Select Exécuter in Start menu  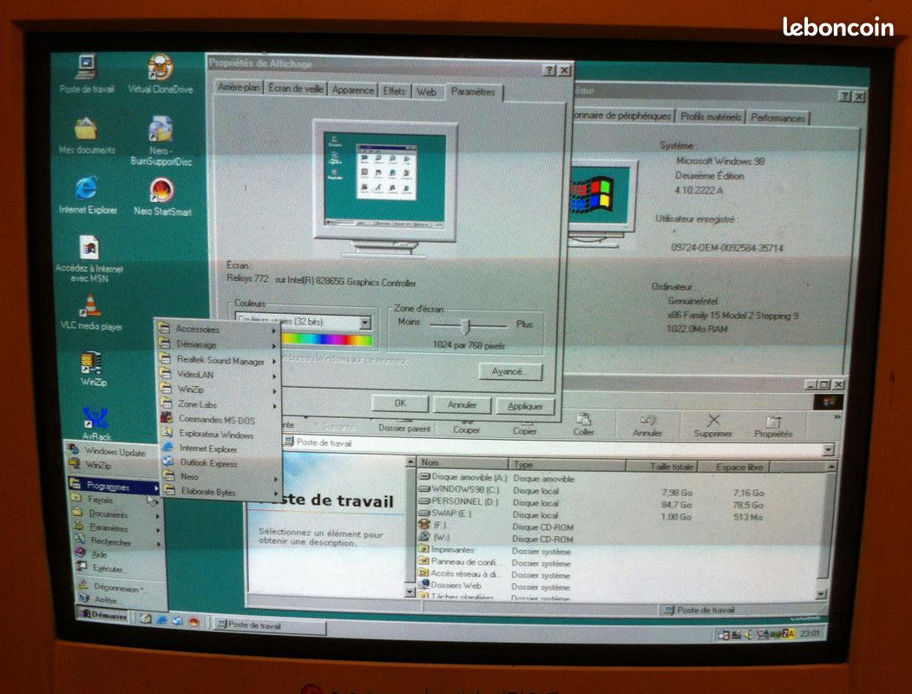tap(108, 568)
